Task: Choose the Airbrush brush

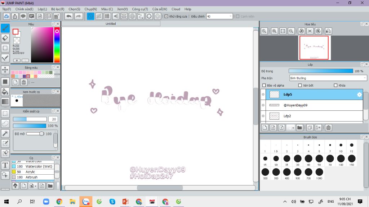Action: 33,177
